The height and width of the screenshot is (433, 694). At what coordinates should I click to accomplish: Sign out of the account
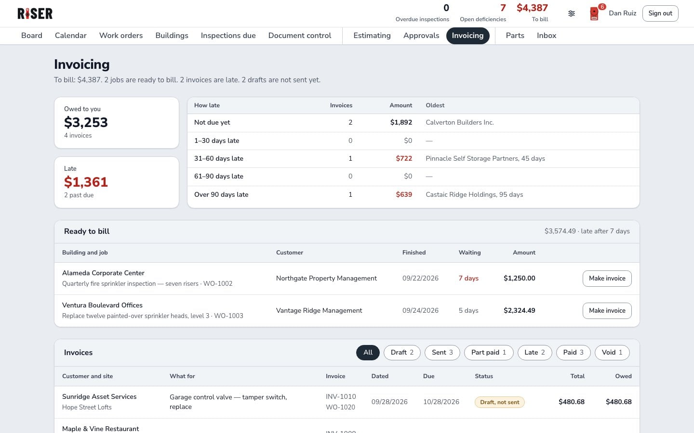click(x=660, y=13)
